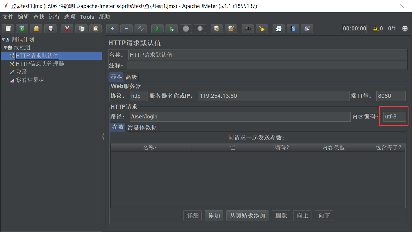This screenshot has width=412, height=232.
Task: Expand all tree nodes with plus icon
Action: 112,29
